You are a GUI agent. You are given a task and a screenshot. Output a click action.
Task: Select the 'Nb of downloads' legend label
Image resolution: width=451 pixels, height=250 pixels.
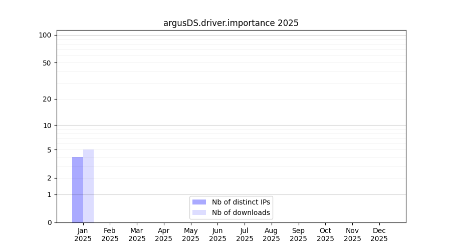[x=241, y=212]
